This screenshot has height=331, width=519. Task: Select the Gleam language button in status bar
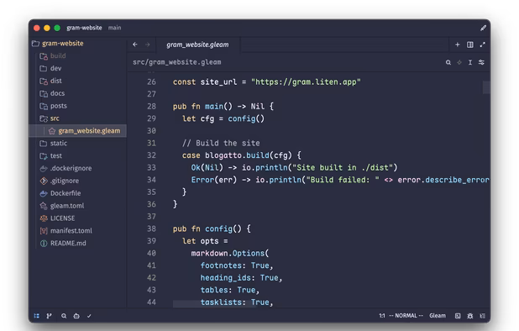click(x=438, y=316)
